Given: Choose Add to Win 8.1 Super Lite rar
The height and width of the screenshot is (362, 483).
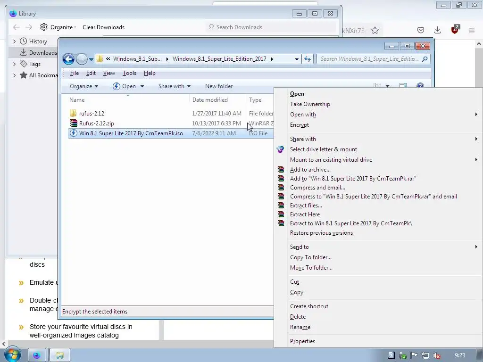Looking at the screenshot, I should coord(353,179).
